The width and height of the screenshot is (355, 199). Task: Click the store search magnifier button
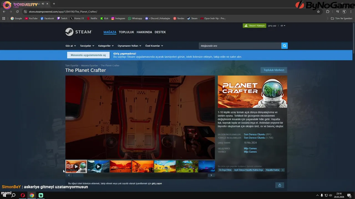[x=284, y=46]
